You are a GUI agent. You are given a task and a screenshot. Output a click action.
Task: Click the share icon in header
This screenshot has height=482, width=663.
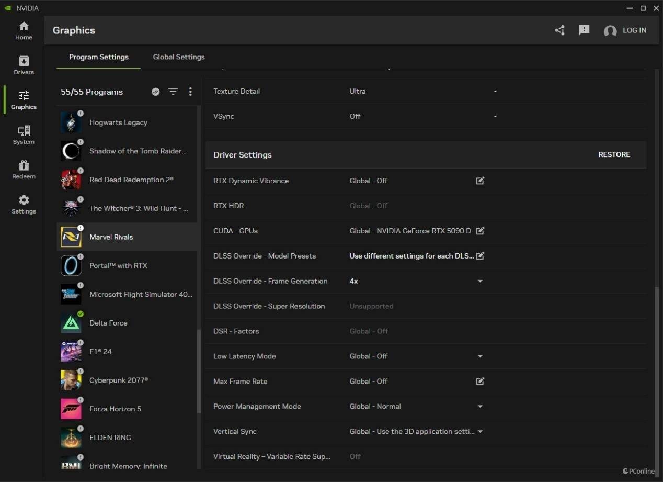560,30
